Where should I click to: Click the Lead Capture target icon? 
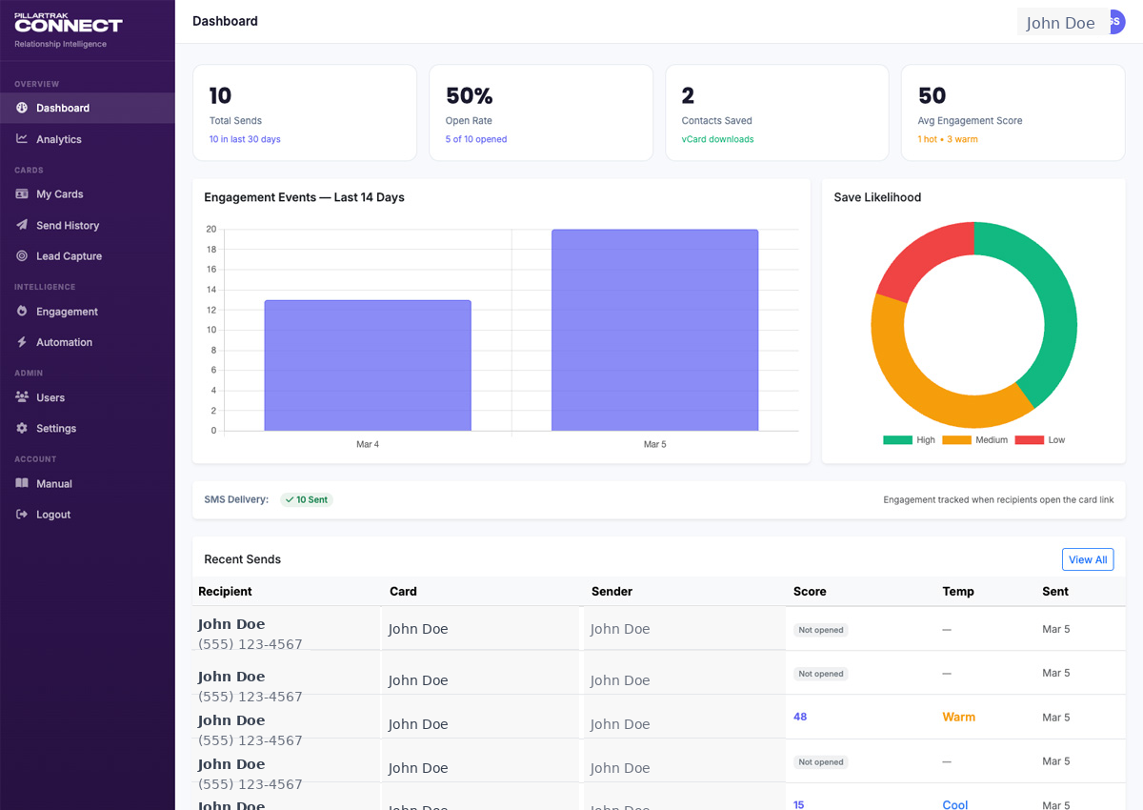coord(23,255)
